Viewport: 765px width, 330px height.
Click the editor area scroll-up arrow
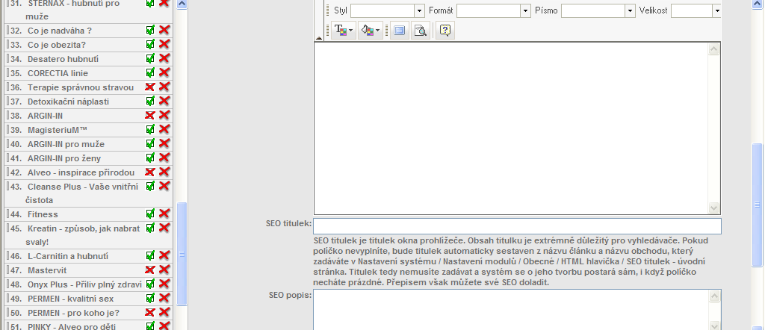713,49
